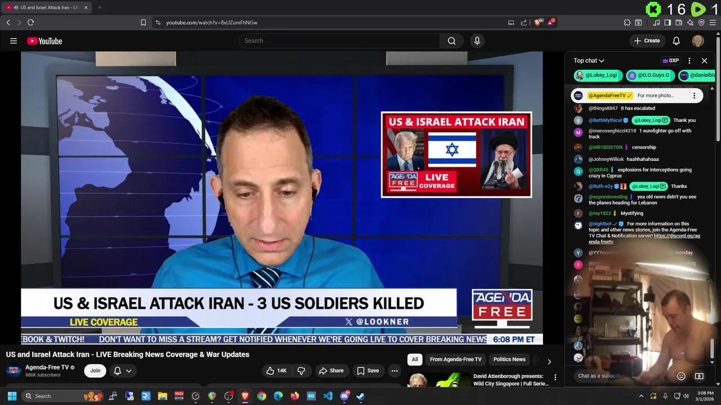
Task: Open account avatar menu
Action: [698, 40]
